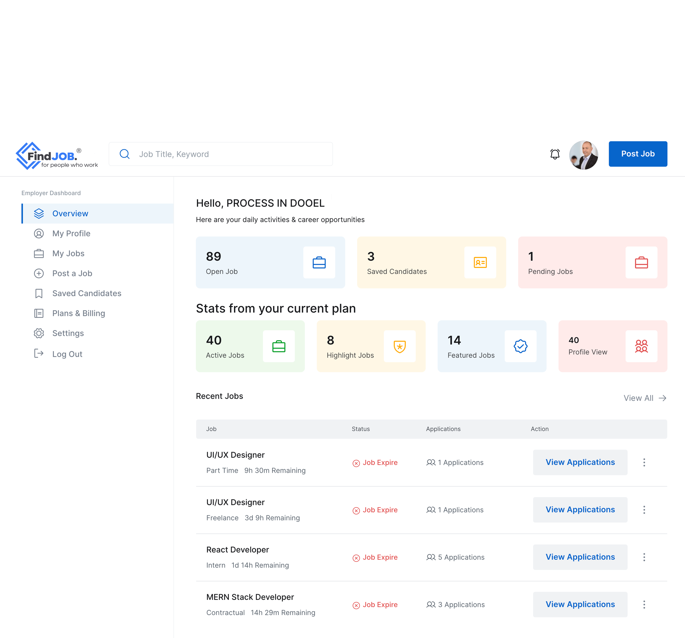
Task: Open more options for Freelance UI/UX Designer
Action: [644, 510]
